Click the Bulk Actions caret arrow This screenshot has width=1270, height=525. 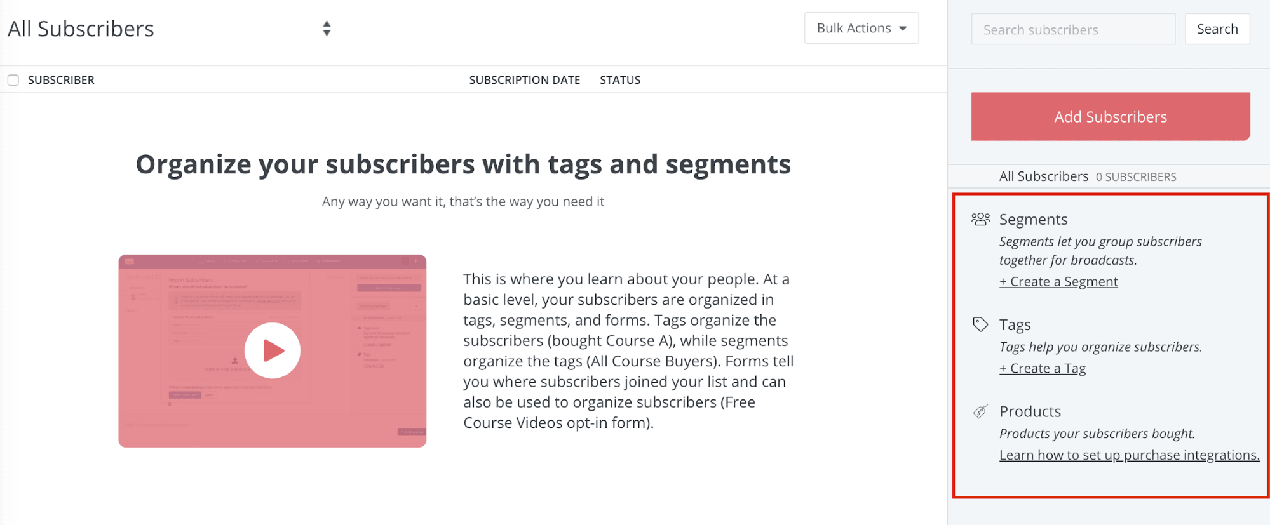click(x=903, y=29)
